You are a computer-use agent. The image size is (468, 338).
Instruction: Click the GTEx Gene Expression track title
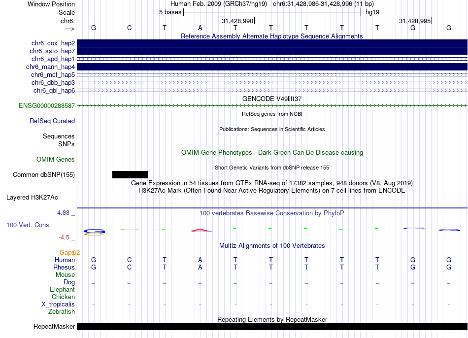(x=271, y=183)
